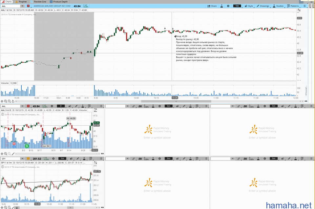Viewport: 315px width, 209px height.
Task: Open the flask tool in the main AAL toolbar
Action: tap(221, 6)
